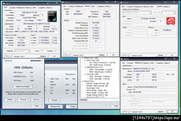Collapse the Feature Tests tree node
Image resolution: width=181 pixels, height=121 pixels.
click(82, 81)
